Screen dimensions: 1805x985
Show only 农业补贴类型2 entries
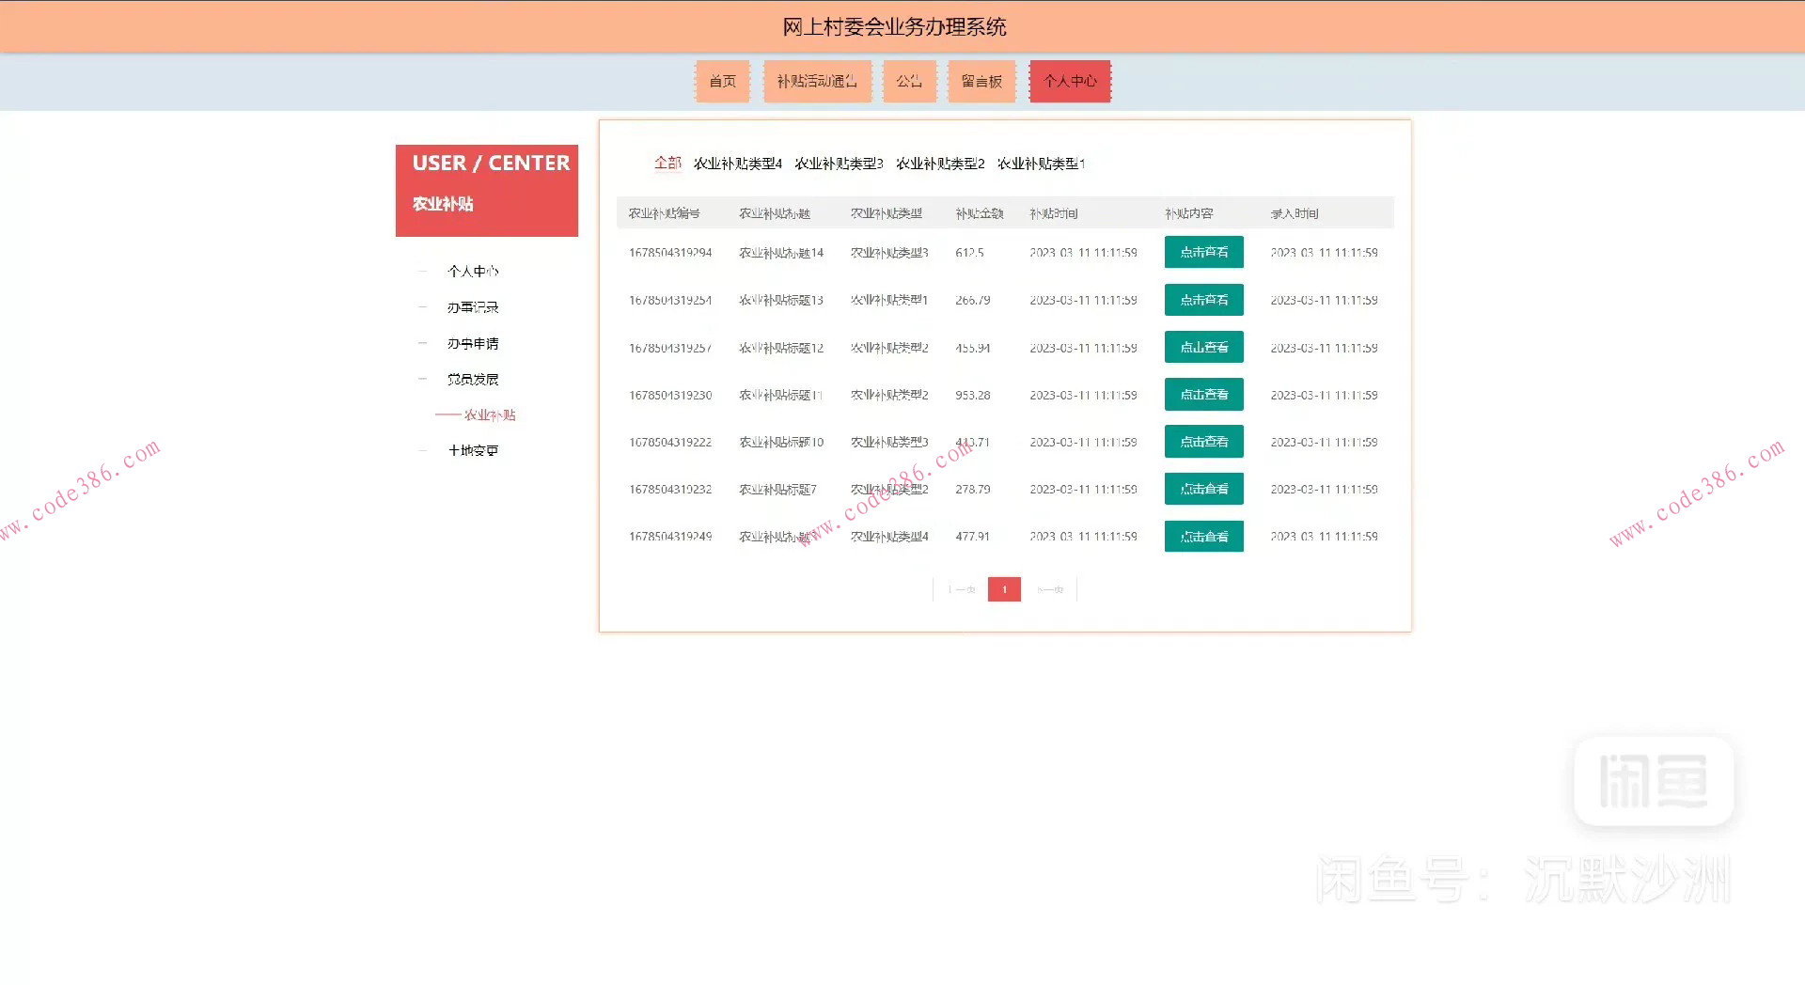(940, 164)
